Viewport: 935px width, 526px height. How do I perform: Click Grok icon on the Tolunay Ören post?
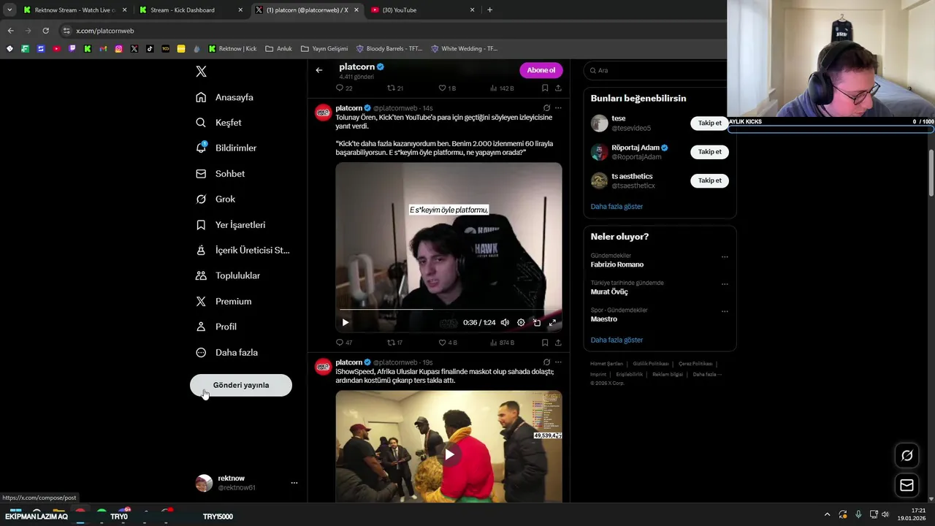point(546,108)
